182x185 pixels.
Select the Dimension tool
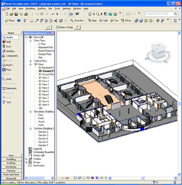pos(10,88)
